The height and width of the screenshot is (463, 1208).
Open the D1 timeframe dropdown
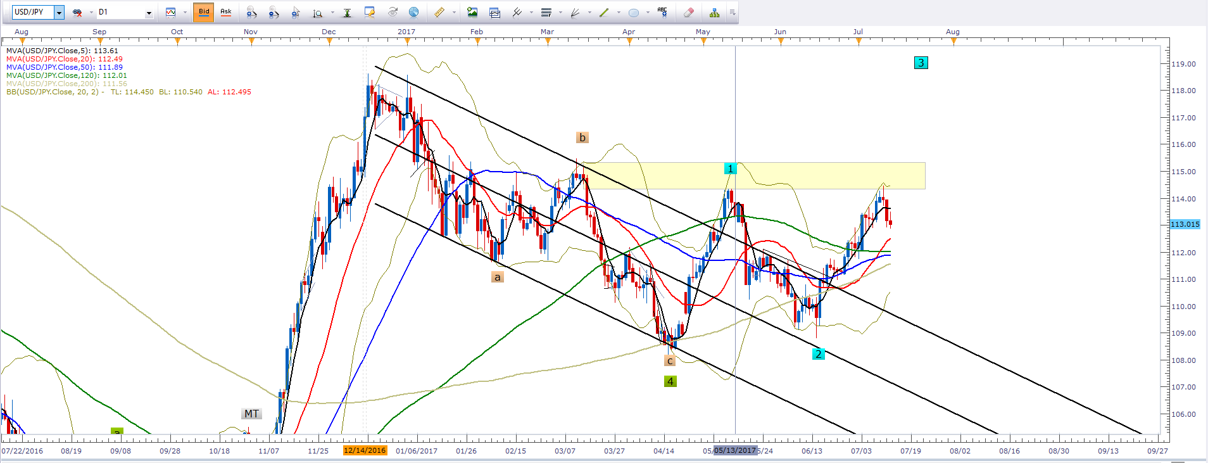pyautogui.click(x=149, y=12)
